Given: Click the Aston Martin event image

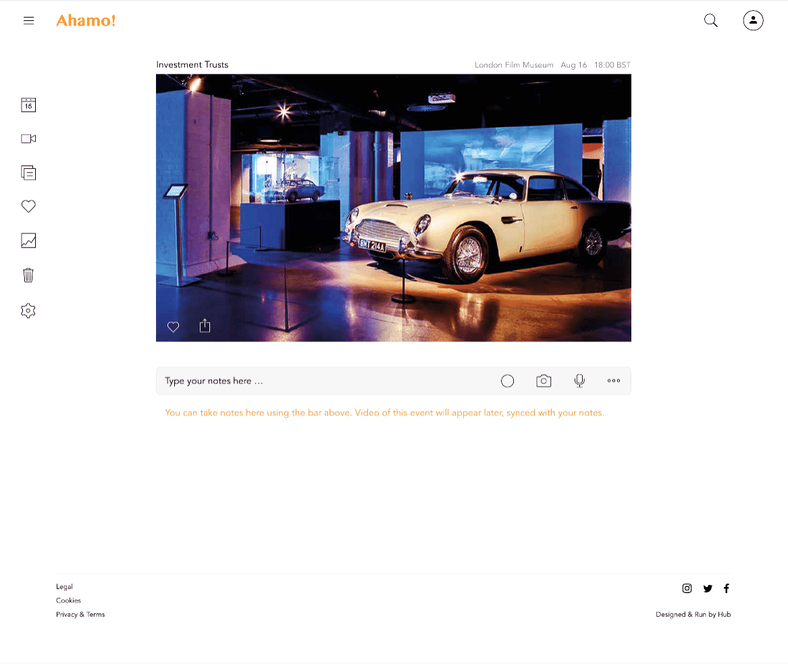Looking at the screenshot, I should tap(394, 208).
